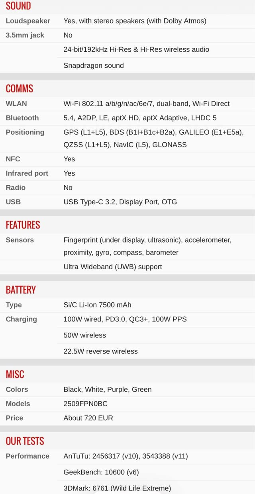
Task: Click the Infrared port label
Action: [27, 173]
